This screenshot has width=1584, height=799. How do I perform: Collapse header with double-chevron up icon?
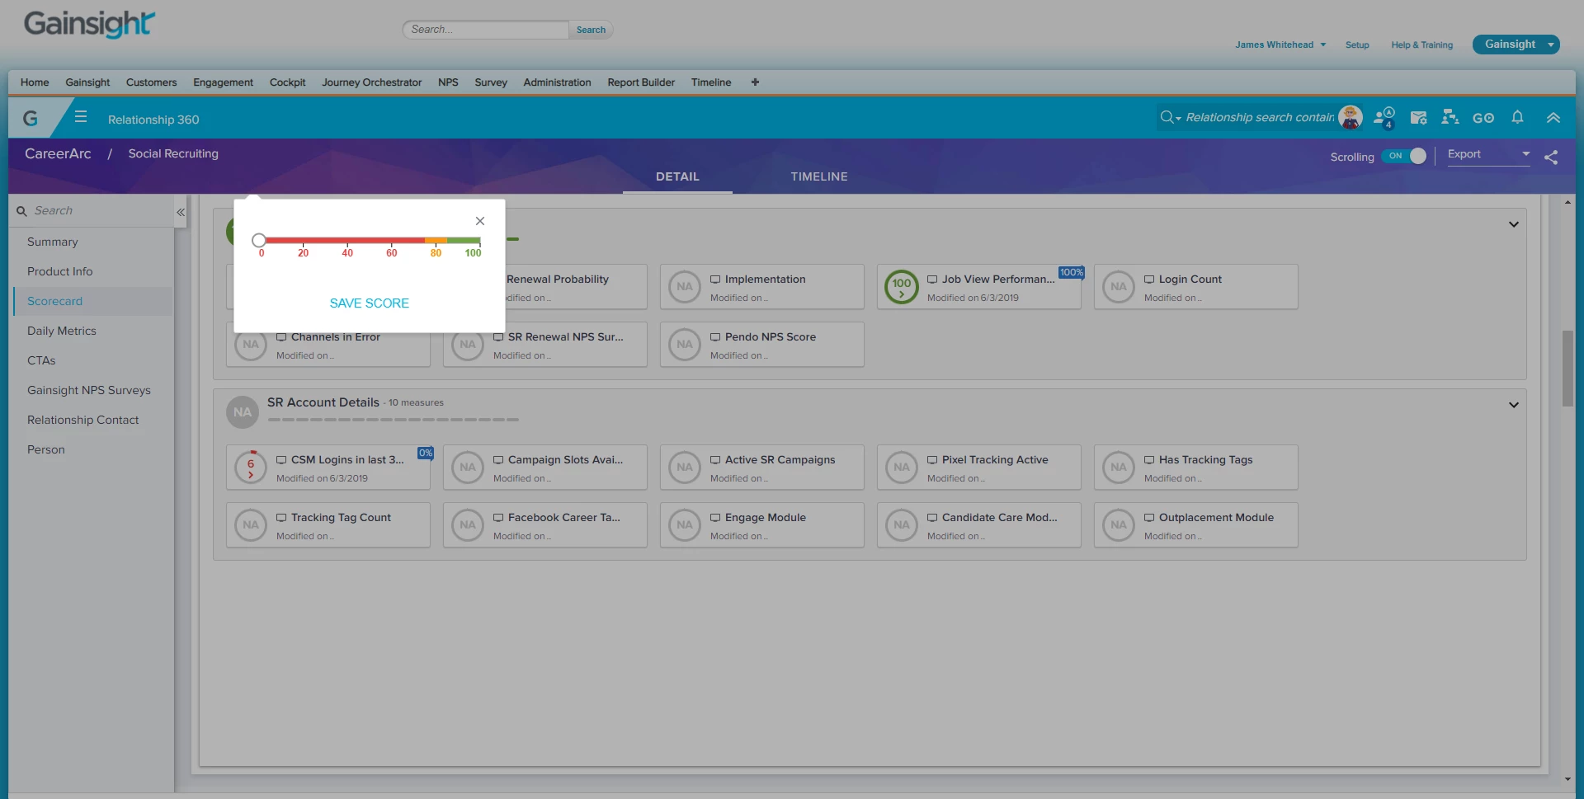coord(1553,118)
